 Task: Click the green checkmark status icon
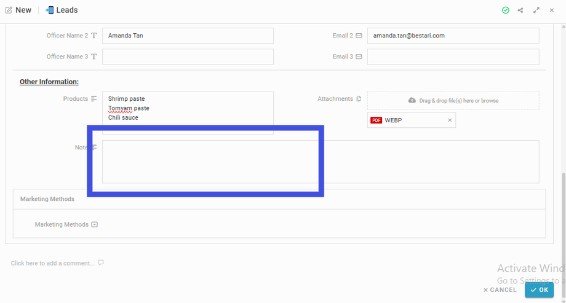click(505, 10)
